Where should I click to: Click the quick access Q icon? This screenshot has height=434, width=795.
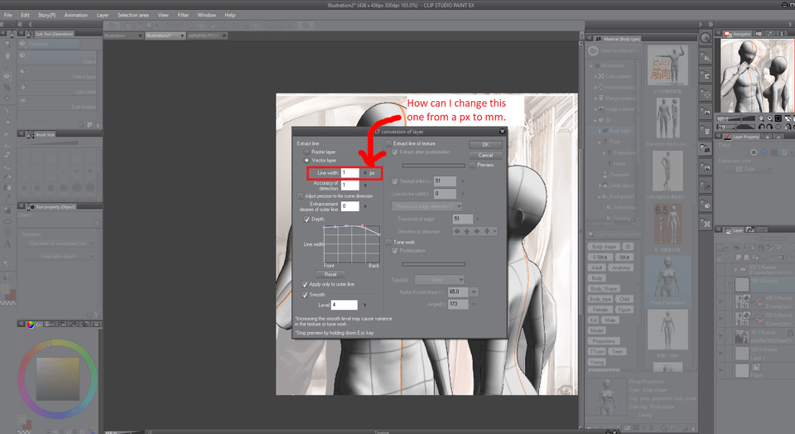[x=704, y=37]
